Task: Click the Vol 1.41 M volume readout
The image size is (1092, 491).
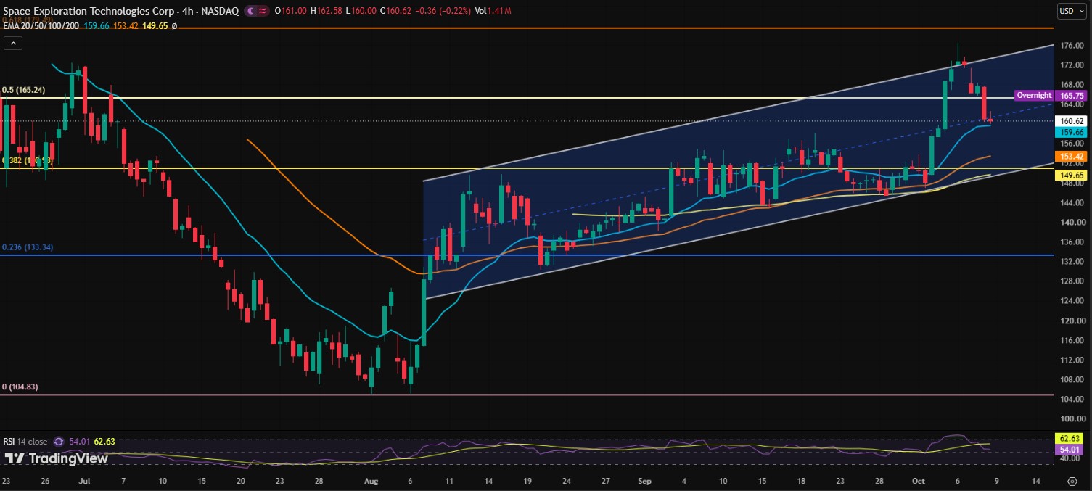Action: pyautogui.click(x=493, y=11)
